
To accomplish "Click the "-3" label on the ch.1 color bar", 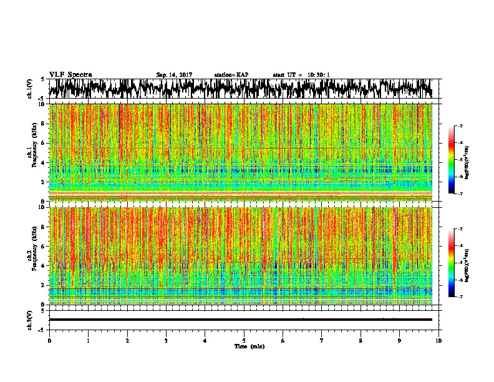I will tap(460, 126).
